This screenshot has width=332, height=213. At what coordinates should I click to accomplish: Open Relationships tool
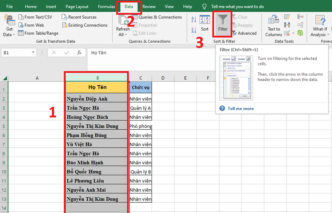point(300,25)
